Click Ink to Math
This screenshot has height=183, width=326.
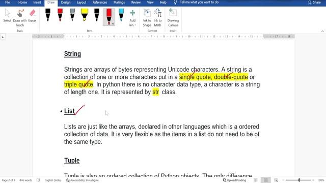point(157,18)
